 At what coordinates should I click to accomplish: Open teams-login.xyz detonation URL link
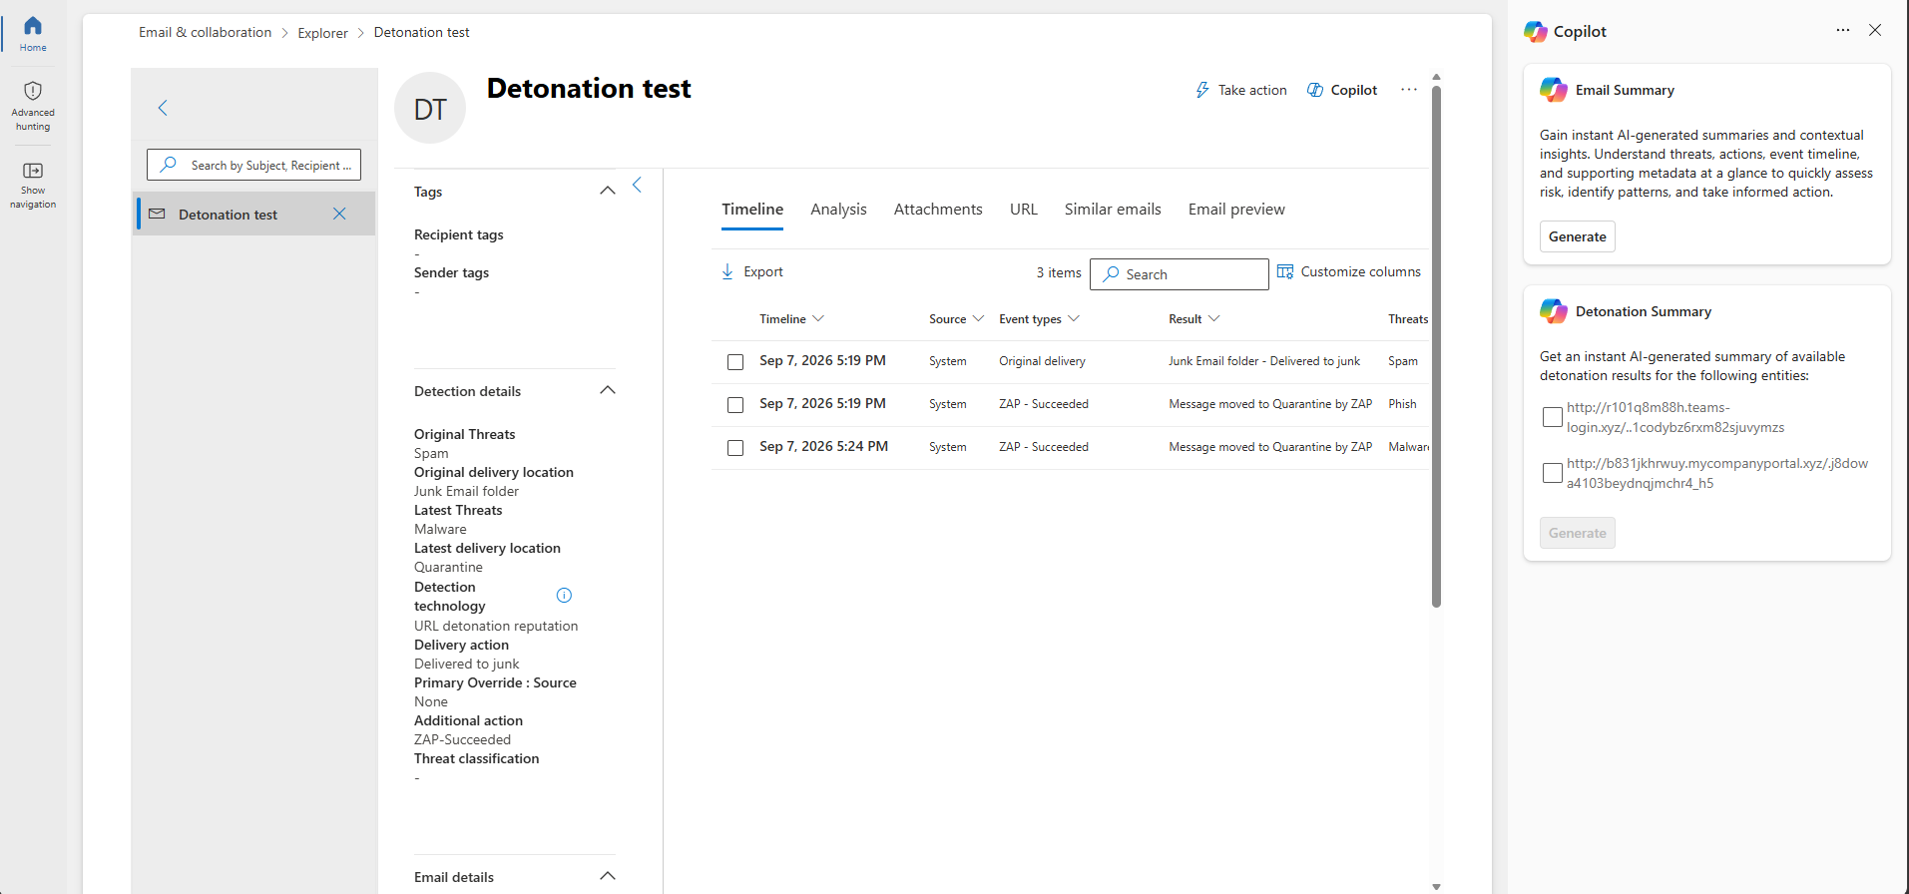(1675, 417)
